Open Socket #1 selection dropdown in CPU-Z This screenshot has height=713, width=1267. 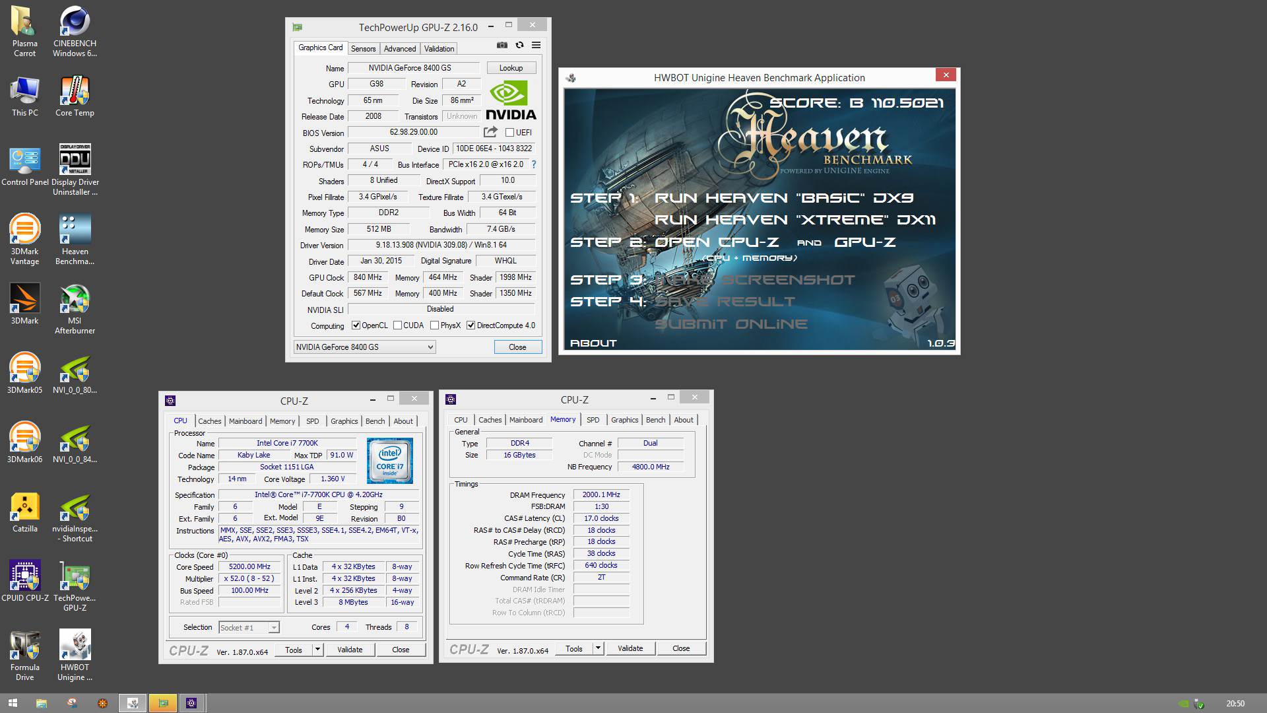(x=249, y=628)
